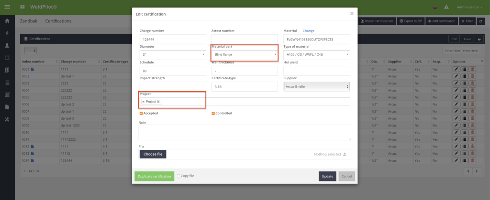
Task: Open the user profile sidebar icon
Action: click(x=7, y=45)
